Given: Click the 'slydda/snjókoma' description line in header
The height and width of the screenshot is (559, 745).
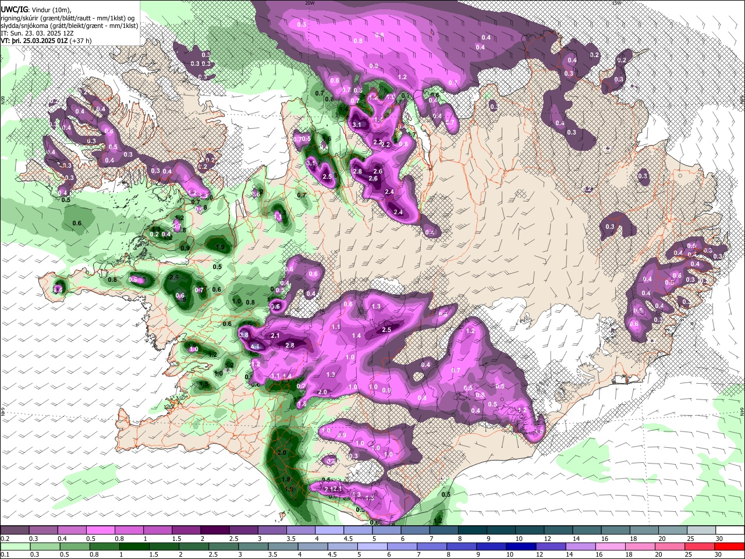Looking at the screenshot, I should pyautogui.click(x=69, y=26).
